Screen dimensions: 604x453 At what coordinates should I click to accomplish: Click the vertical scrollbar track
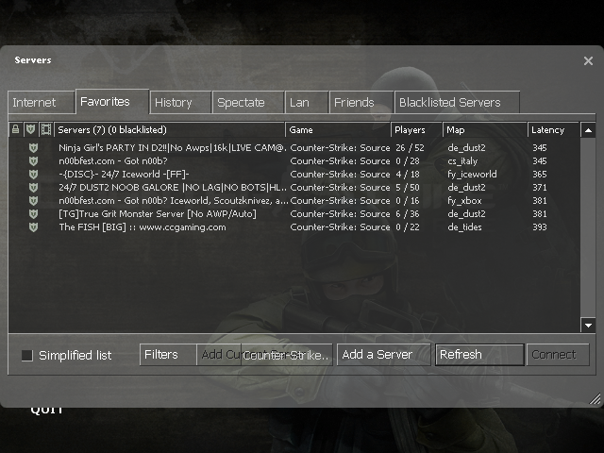click(588, 227)
